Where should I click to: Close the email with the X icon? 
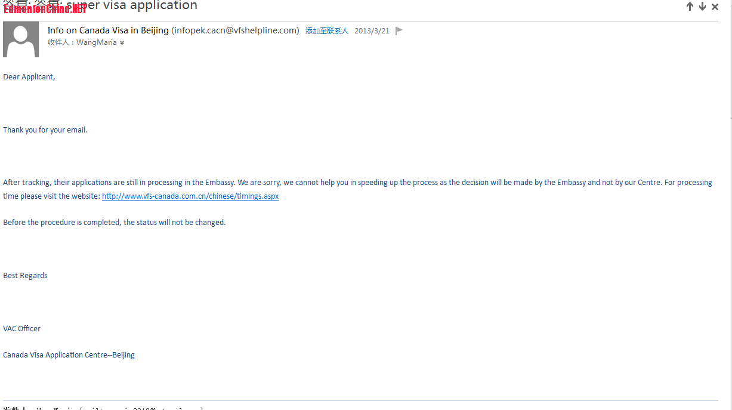[x=715, y=7]
